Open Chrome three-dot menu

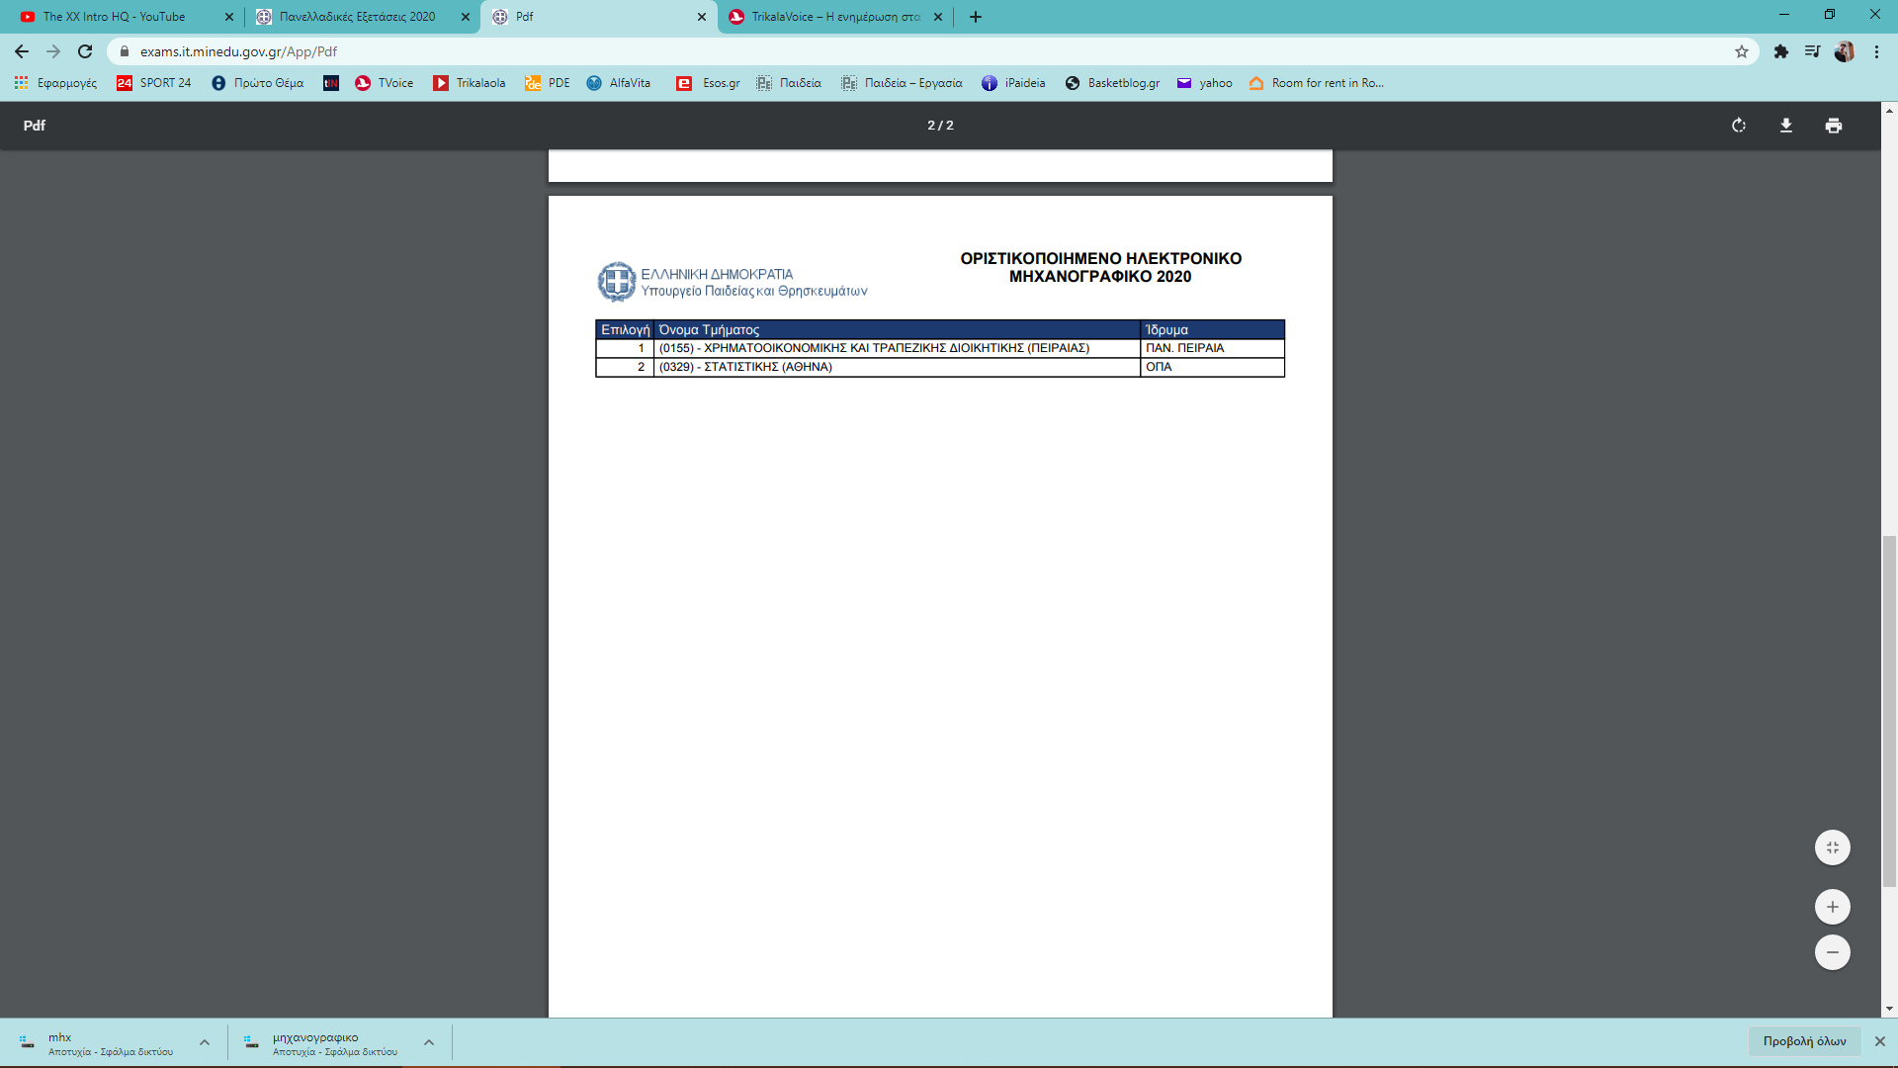pos(1876,51)
